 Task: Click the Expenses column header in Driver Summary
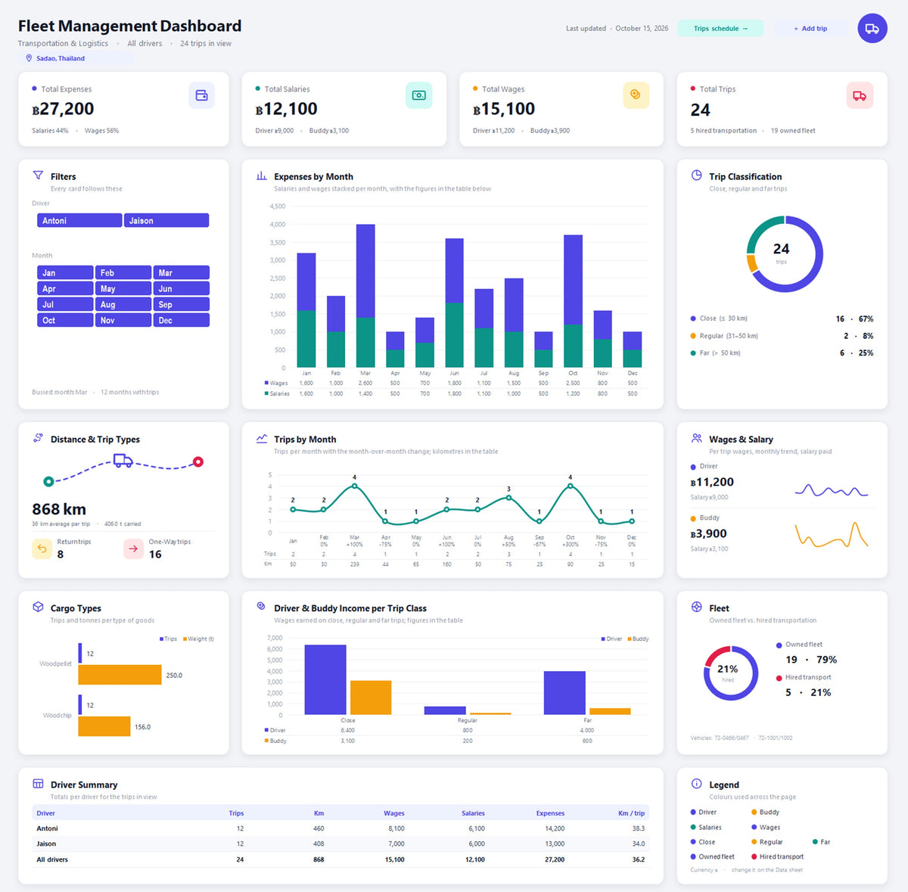[x=550, y=813]
